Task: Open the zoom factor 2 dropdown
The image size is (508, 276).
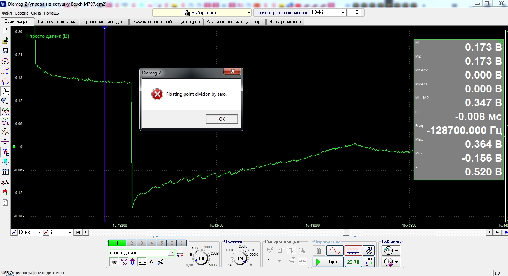Action: [x=61, y=232]
